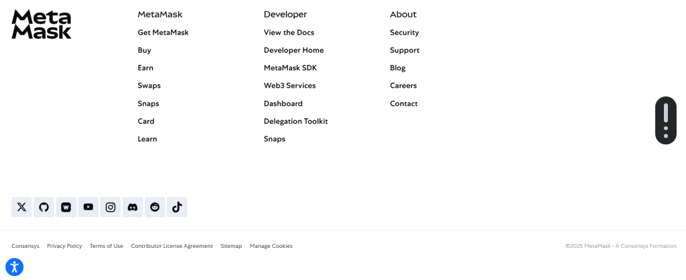The image size is (686, 280).
Task: Open the GitHub social icon
Action: [x=44, y=207]
